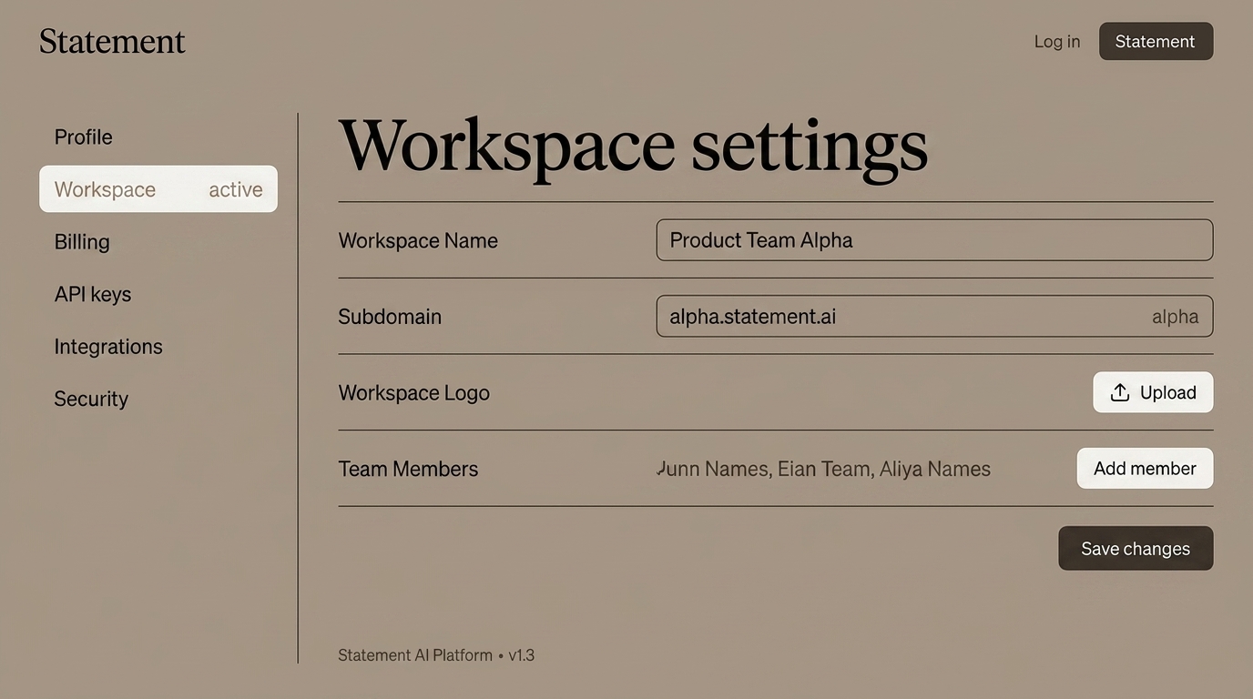Open Security settings in sidebar
The height and width of the screenshot is (699, 1253).
pos(91,399)
